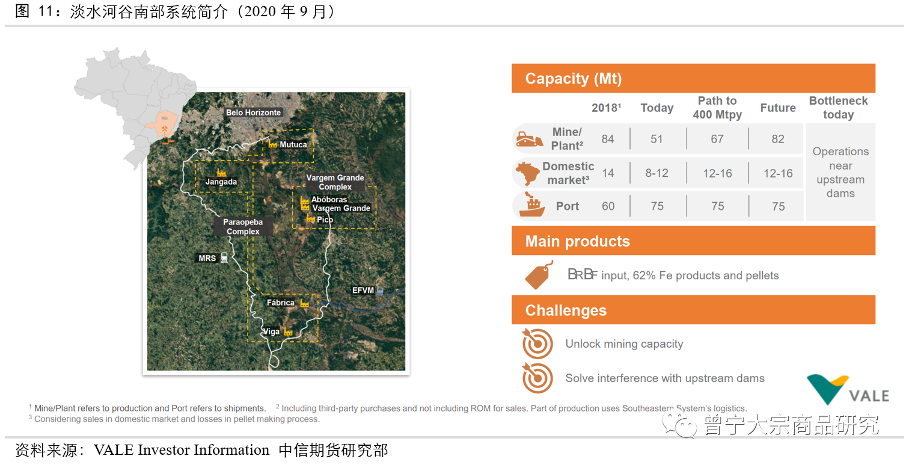Click the MRS train icon
This screenshot has height=465, width=909.
(224, 258)
